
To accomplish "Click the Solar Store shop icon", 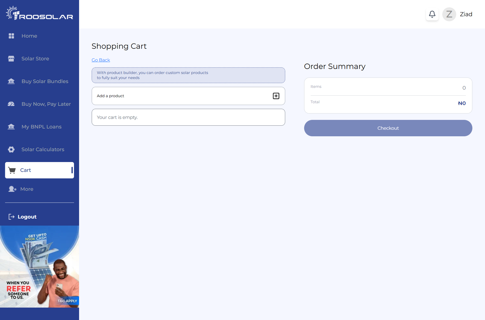I will 11,59.
